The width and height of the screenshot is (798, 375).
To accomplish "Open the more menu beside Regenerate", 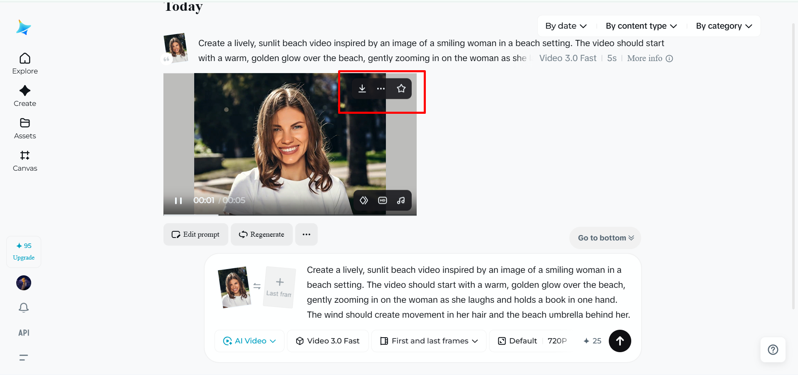I will pos(306,235).
